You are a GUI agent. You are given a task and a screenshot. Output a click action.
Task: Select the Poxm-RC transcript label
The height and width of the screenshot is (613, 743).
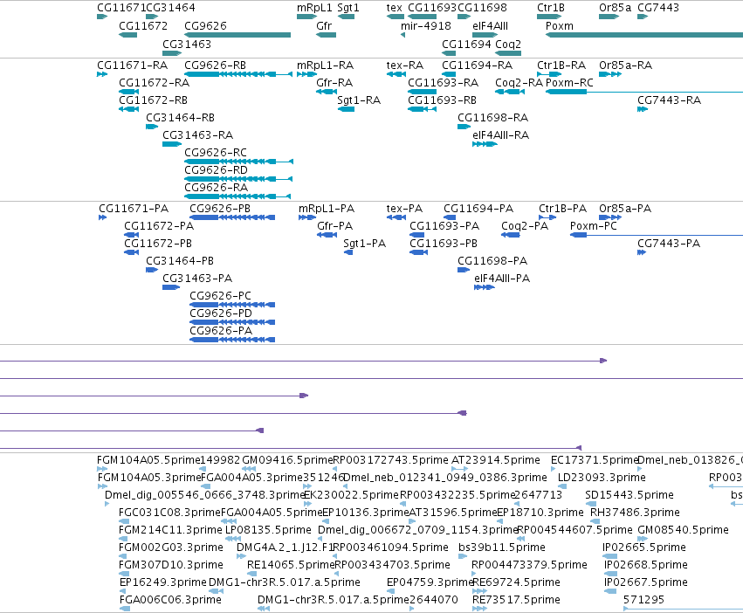[569, 82]
